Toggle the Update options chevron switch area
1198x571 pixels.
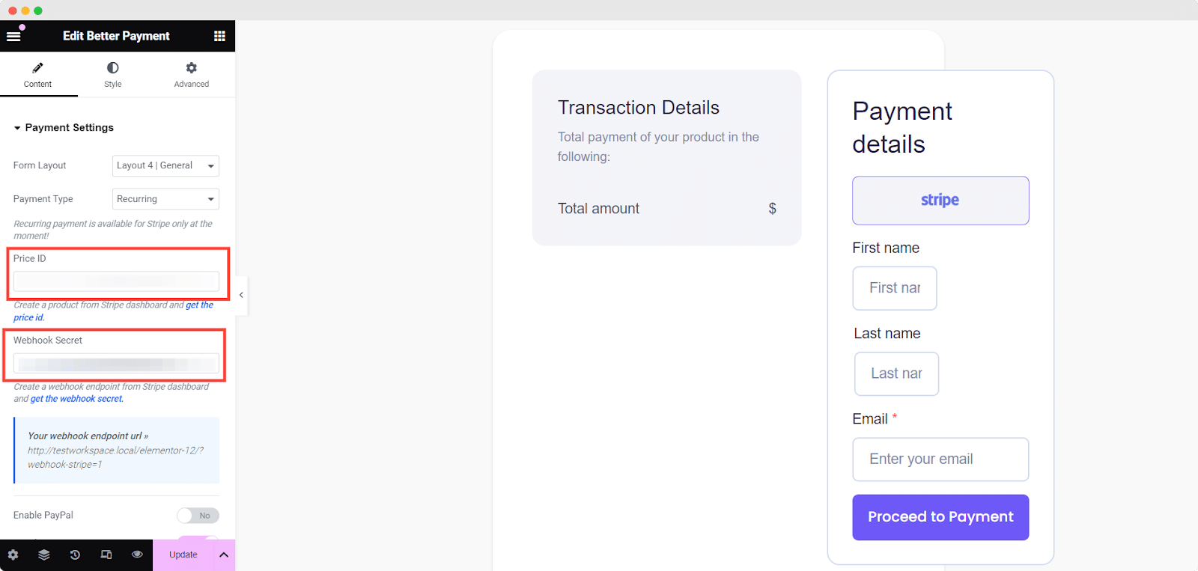point(223,555)
